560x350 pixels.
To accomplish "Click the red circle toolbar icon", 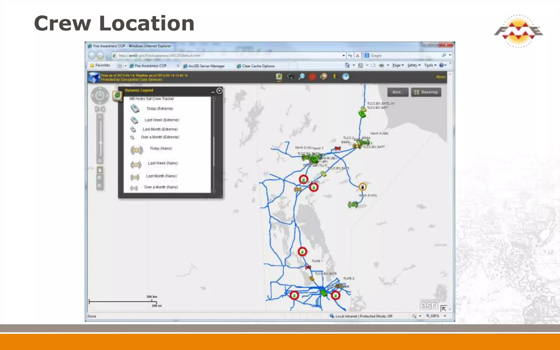I will click(x=312, y=77).
